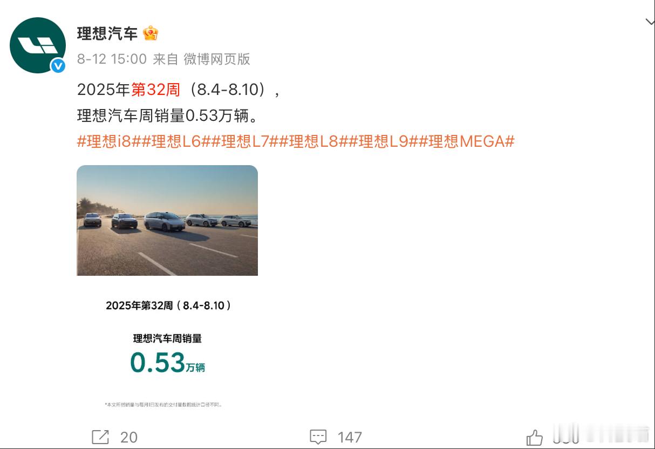Click the 147 comment count
Screen dimensions: 655x449
click(x=350, y=437)
